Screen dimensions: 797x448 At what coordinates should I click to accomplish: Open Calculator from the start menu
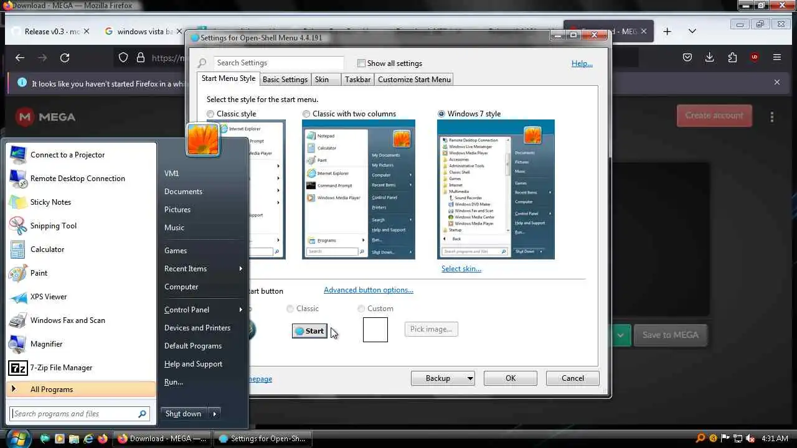click(x=81, y=250)
